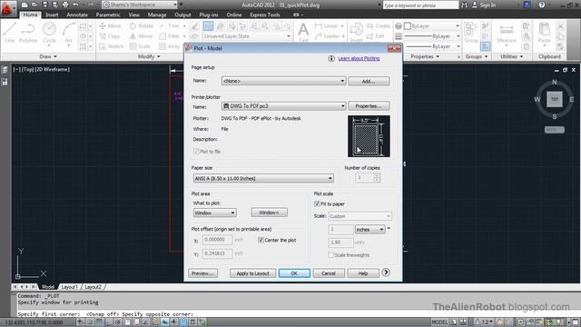Image resolution: width=581 pixels, height=327 pixels.
Task: Select the Line tool
Action: click(x=10, y=33)
